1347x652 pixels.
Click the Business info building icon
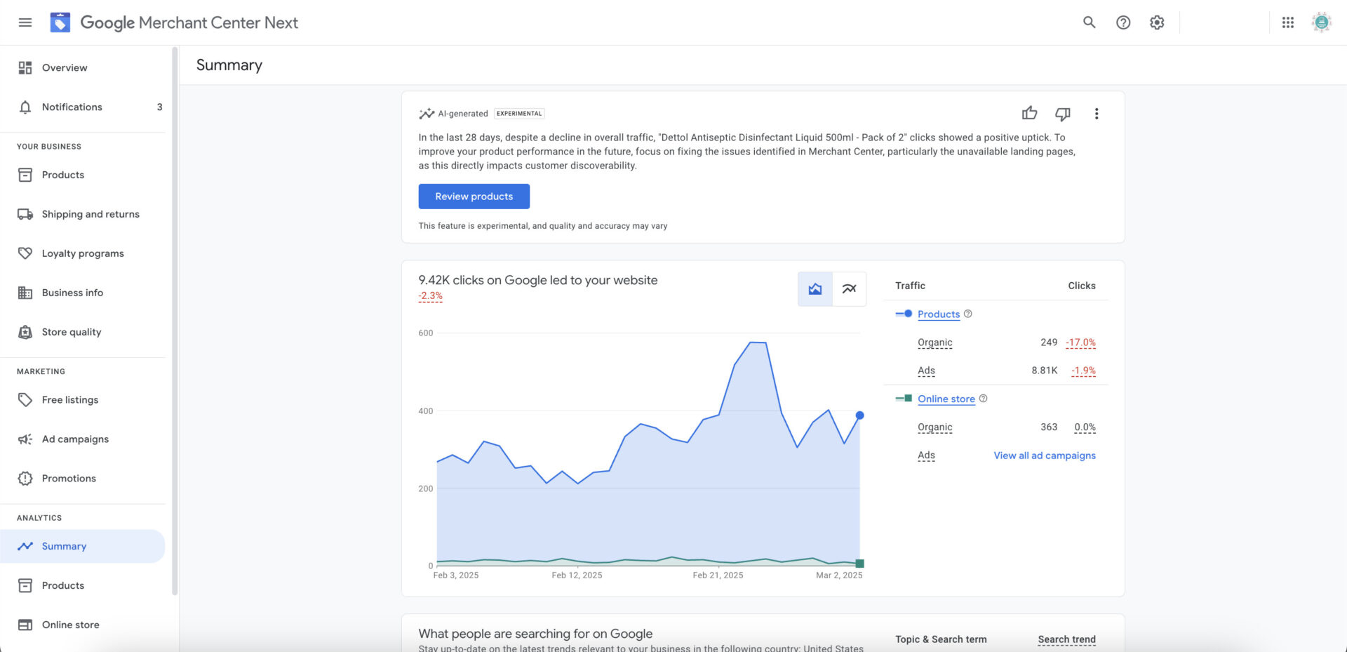click(x=25, y=293)
